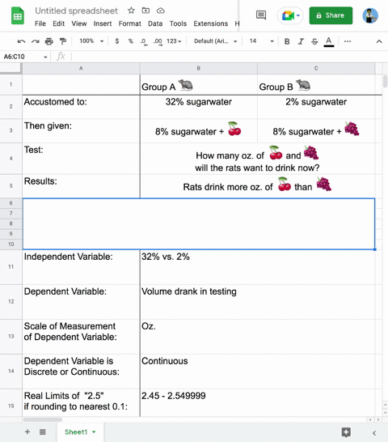
Task: Open the 100% zoom dropdown
Action: 91,41
